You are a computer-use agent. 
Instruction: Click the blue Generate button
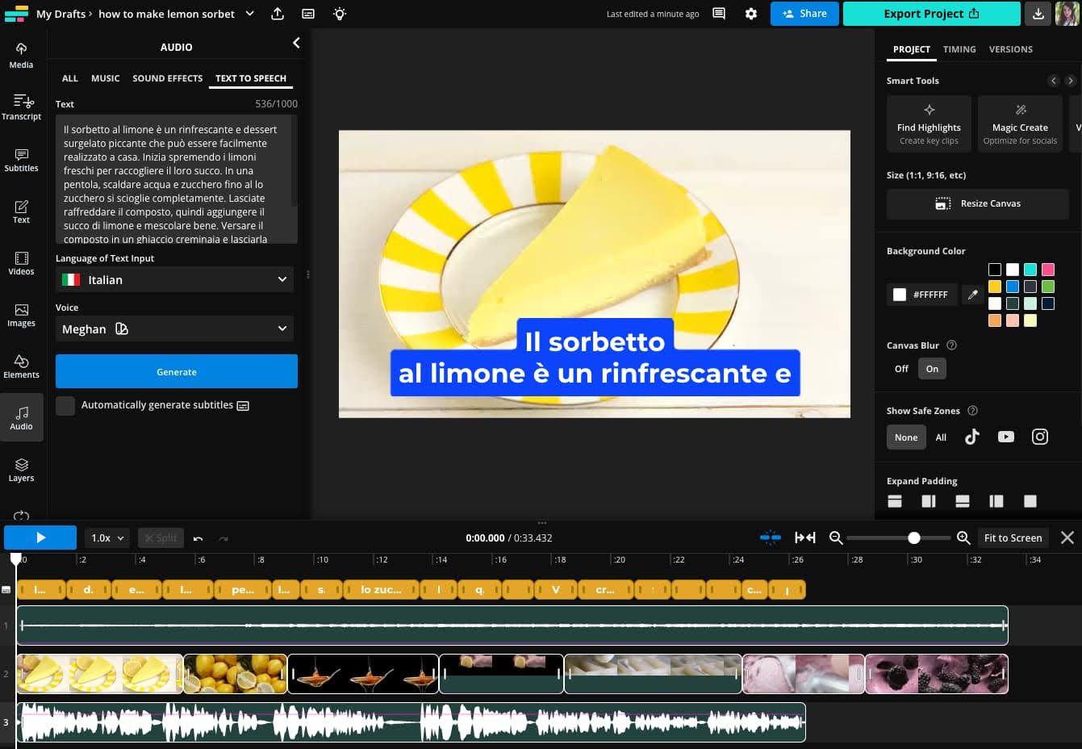[x=176, y=372]
